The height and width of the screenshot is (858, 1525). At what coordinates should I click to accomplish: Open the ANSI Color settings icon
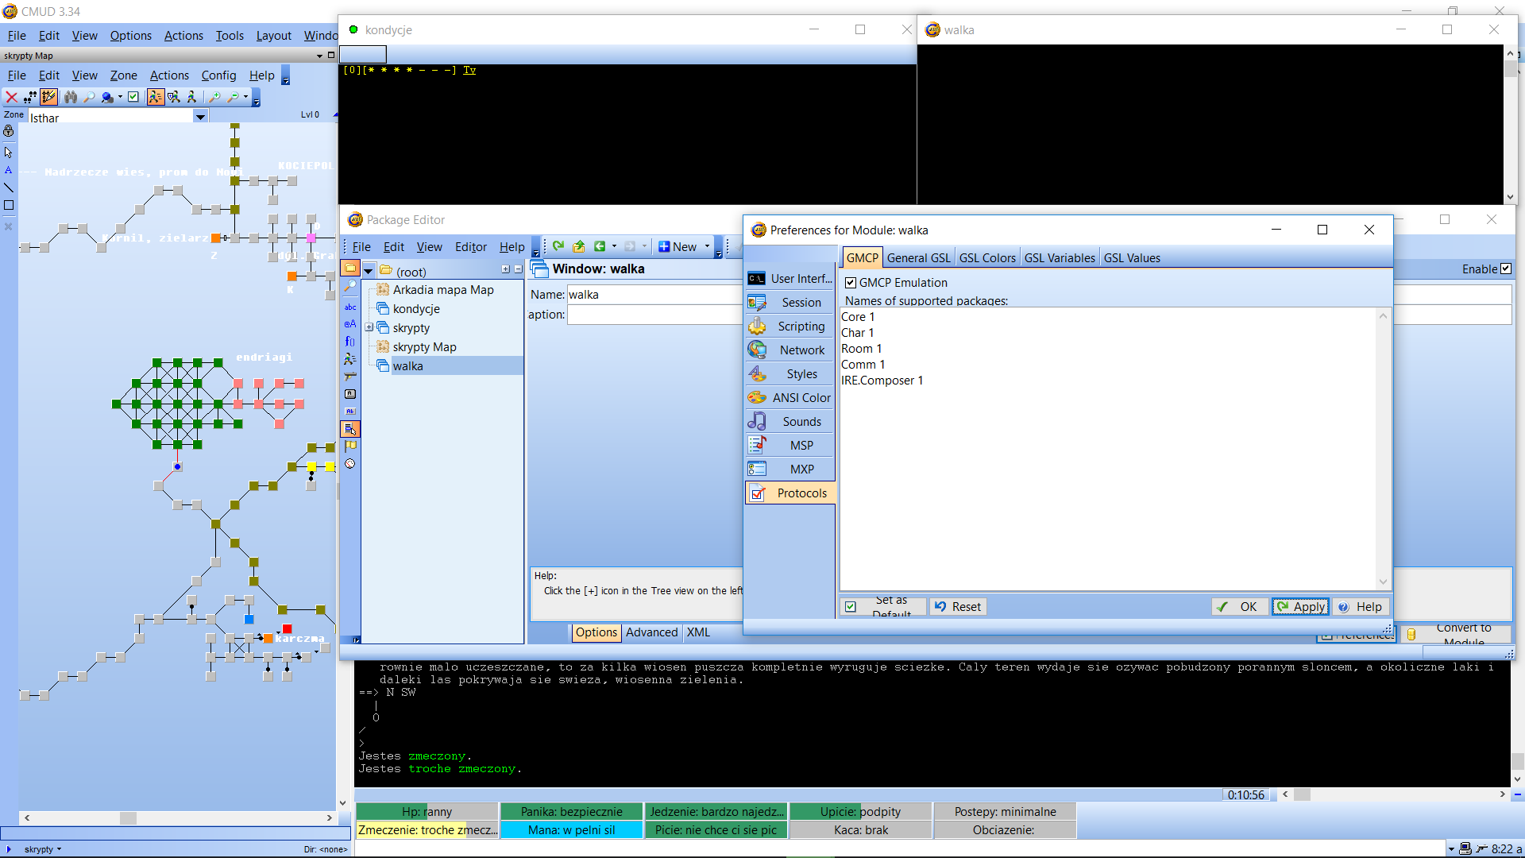[757, 397]
